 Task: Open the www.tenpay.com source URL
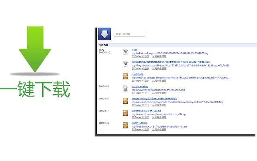click(x=158, y=90)
